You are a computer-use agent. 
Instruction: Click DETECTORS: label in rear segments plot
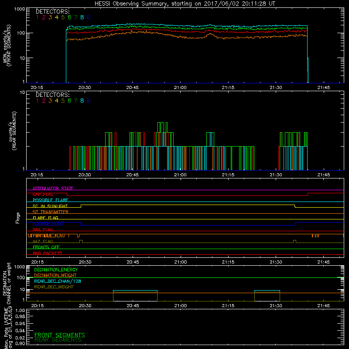pyautogui.click(x=52, y=95)
